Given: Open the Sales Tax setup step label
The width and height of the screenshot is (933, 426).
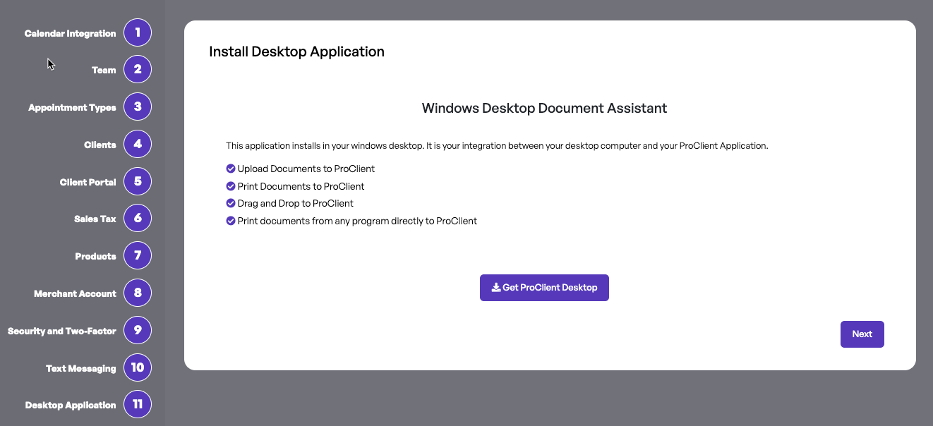Looking at the screenshot, I should (x=95, y=219).
